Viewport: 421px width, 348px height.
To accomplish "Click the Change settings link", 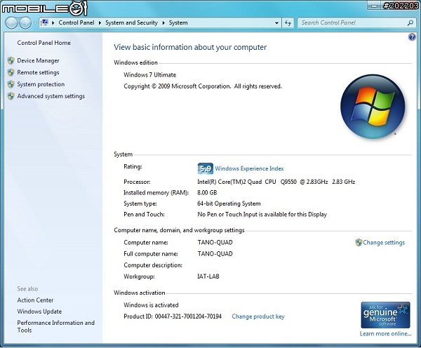I will click(384, 243).
